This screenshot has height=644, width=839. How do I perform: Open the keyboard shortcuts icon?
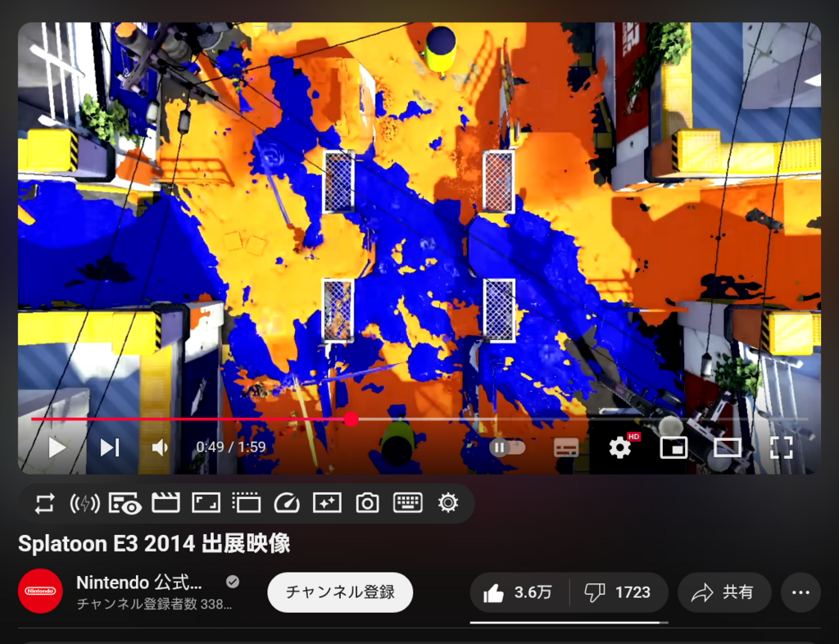point(408,503)
